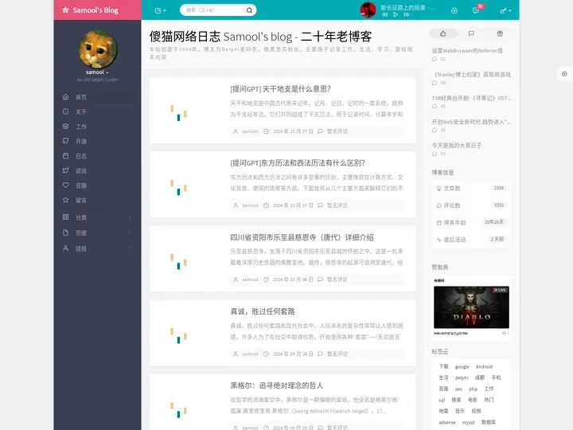Click the Android tag in tag cloud
The width and height of the screenshot is (573, 430).
pos(484,367)
